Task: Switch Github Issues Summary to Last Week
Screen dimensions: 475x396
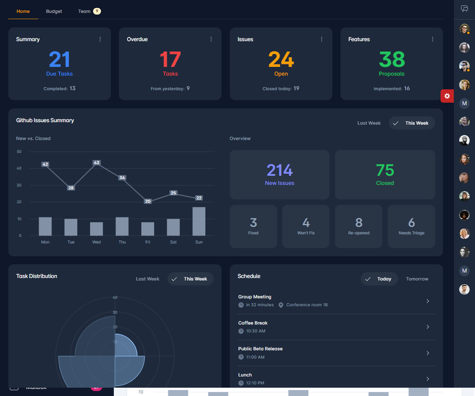Action: 369,123
